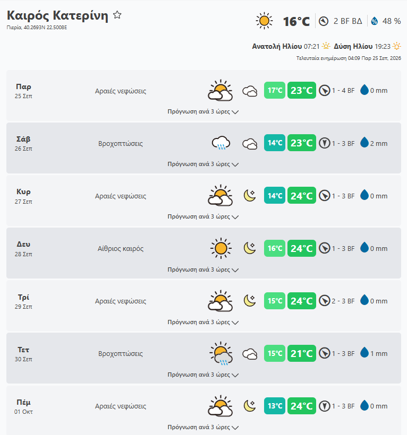Click the wind direction icon for Τρί 29 Σεπ

click(324, 301)
